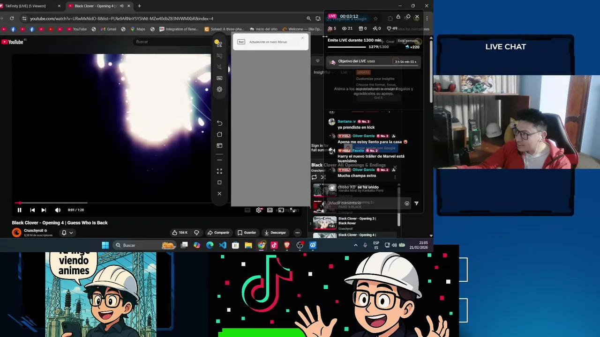Click back arrow in emulator sidebar
Screen dimensions: 600x337
coord(219,123)
